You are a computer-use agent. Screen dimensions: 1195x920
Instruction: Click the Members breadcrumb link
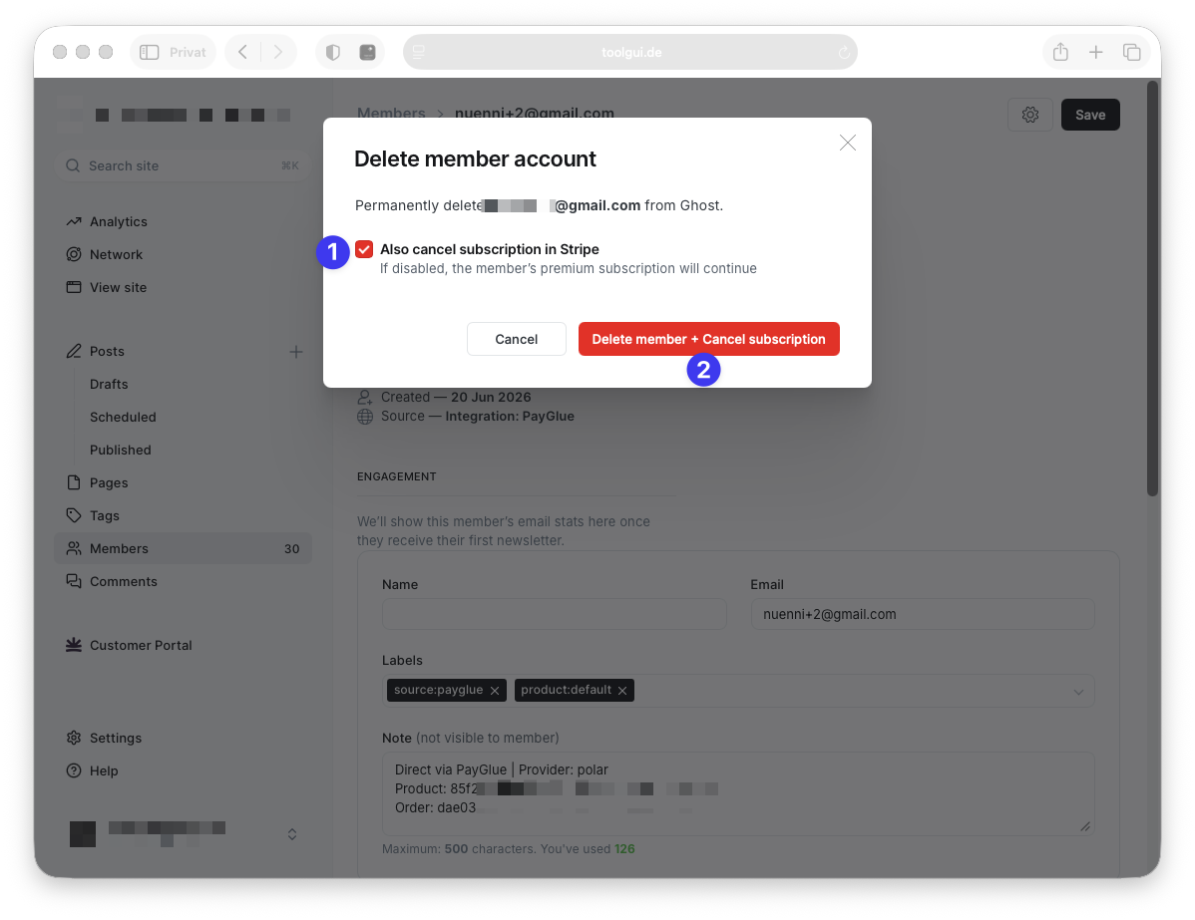click(x=391, y=114)
